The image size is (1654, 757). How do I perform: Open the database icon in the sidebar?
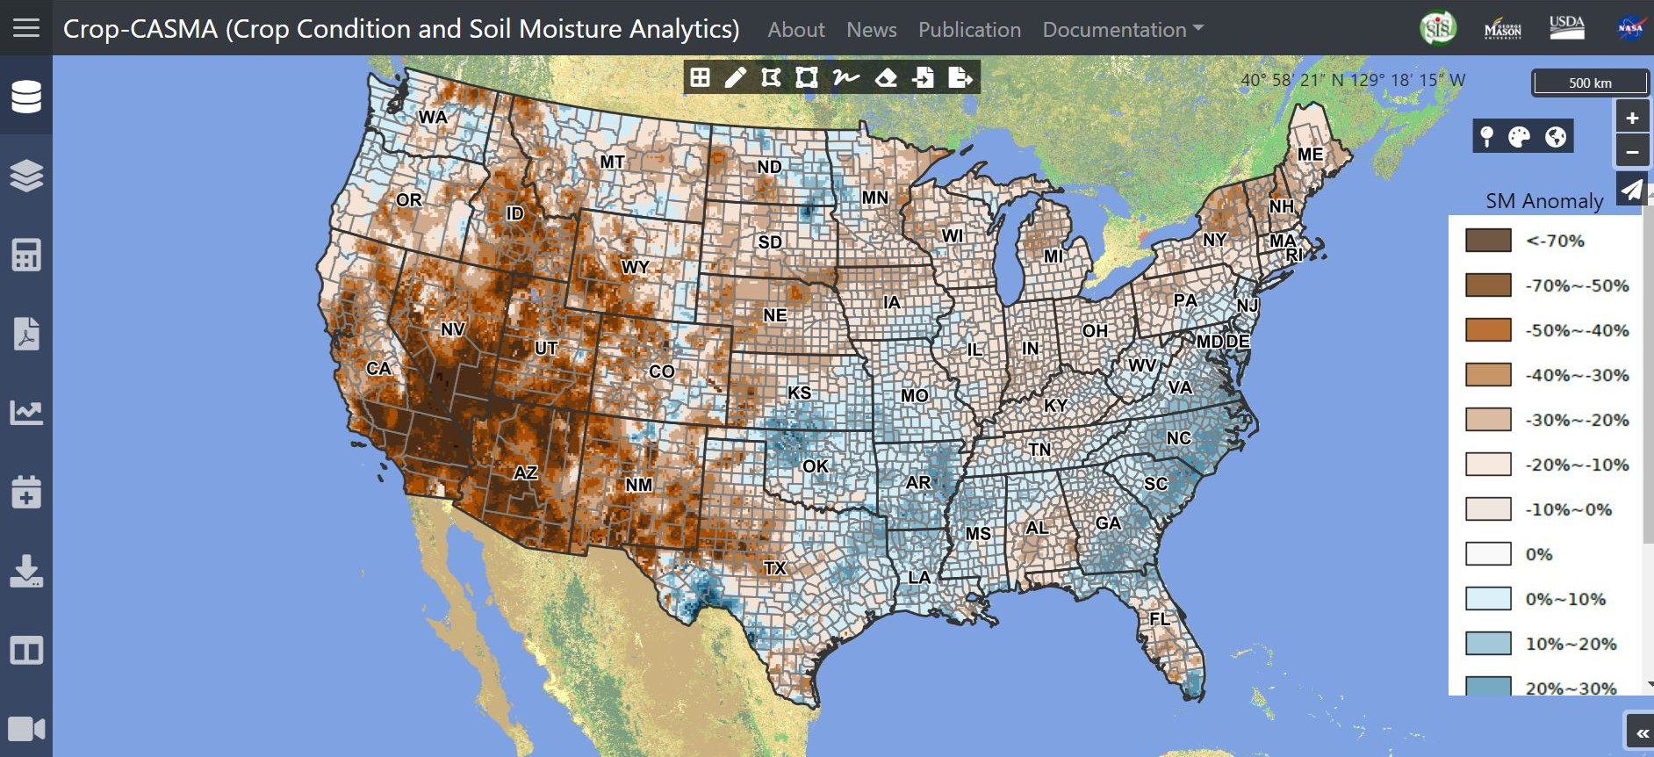tap(26, 97)
